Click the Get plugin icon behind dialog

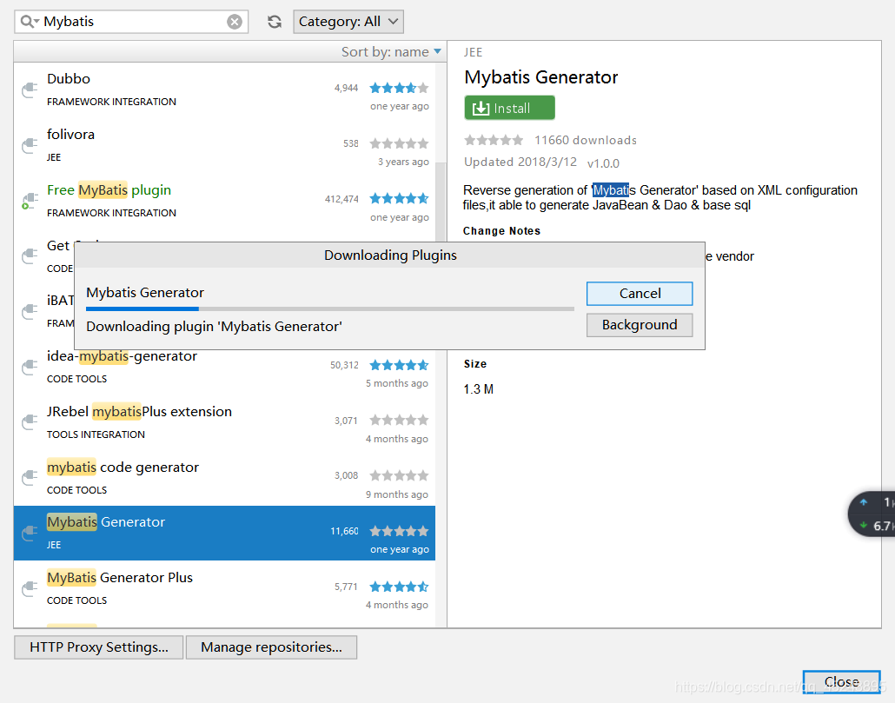click(30, 256)
